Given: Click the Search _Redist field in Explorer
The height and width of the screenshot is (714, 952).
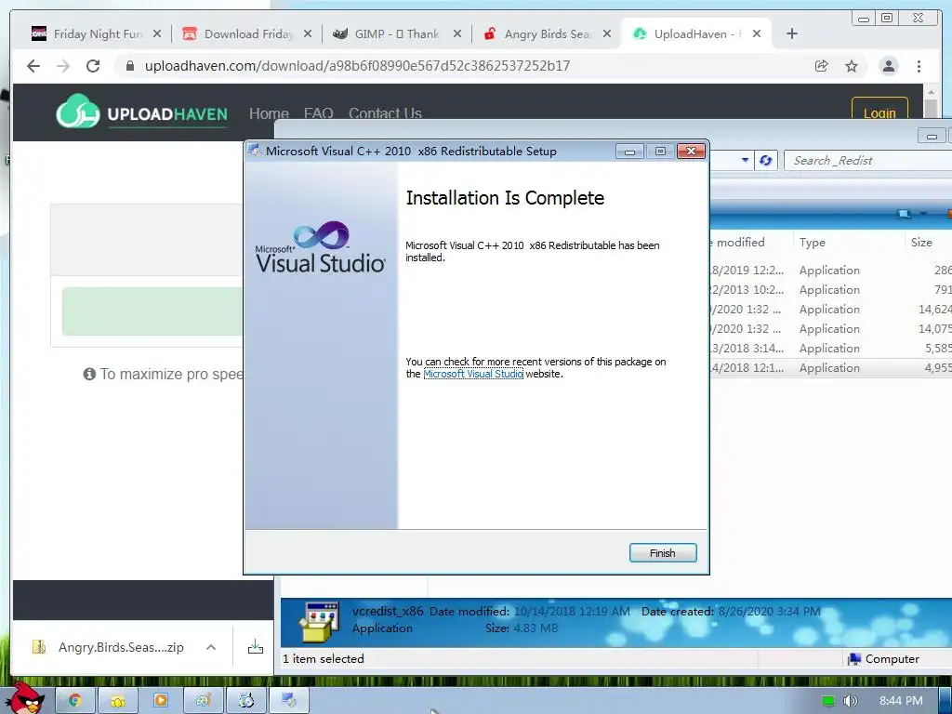Looking at the screenshot, I should 868,160.
